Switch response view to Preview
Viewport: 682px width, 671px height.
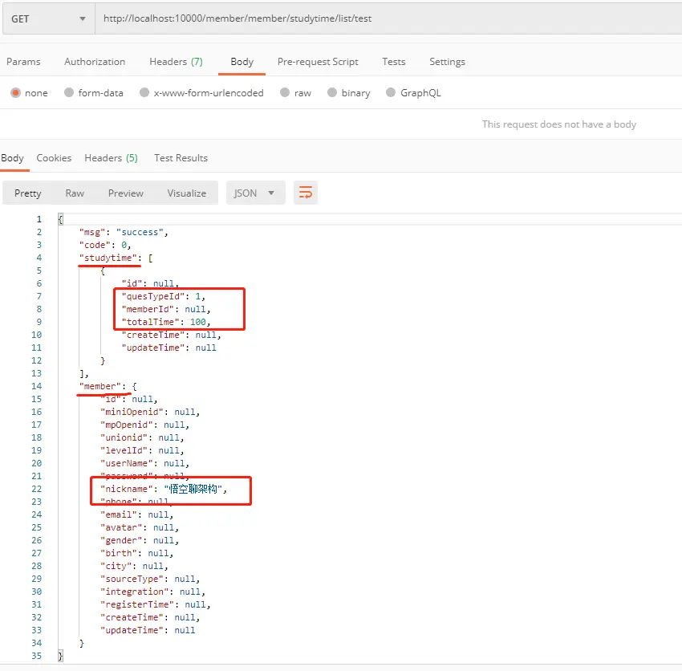[126, 193]
